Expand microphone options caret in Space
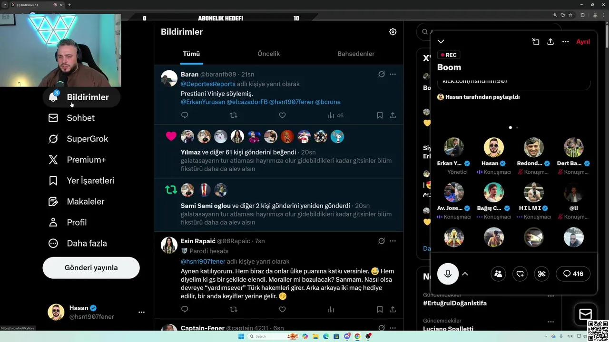 coord(465,274)
